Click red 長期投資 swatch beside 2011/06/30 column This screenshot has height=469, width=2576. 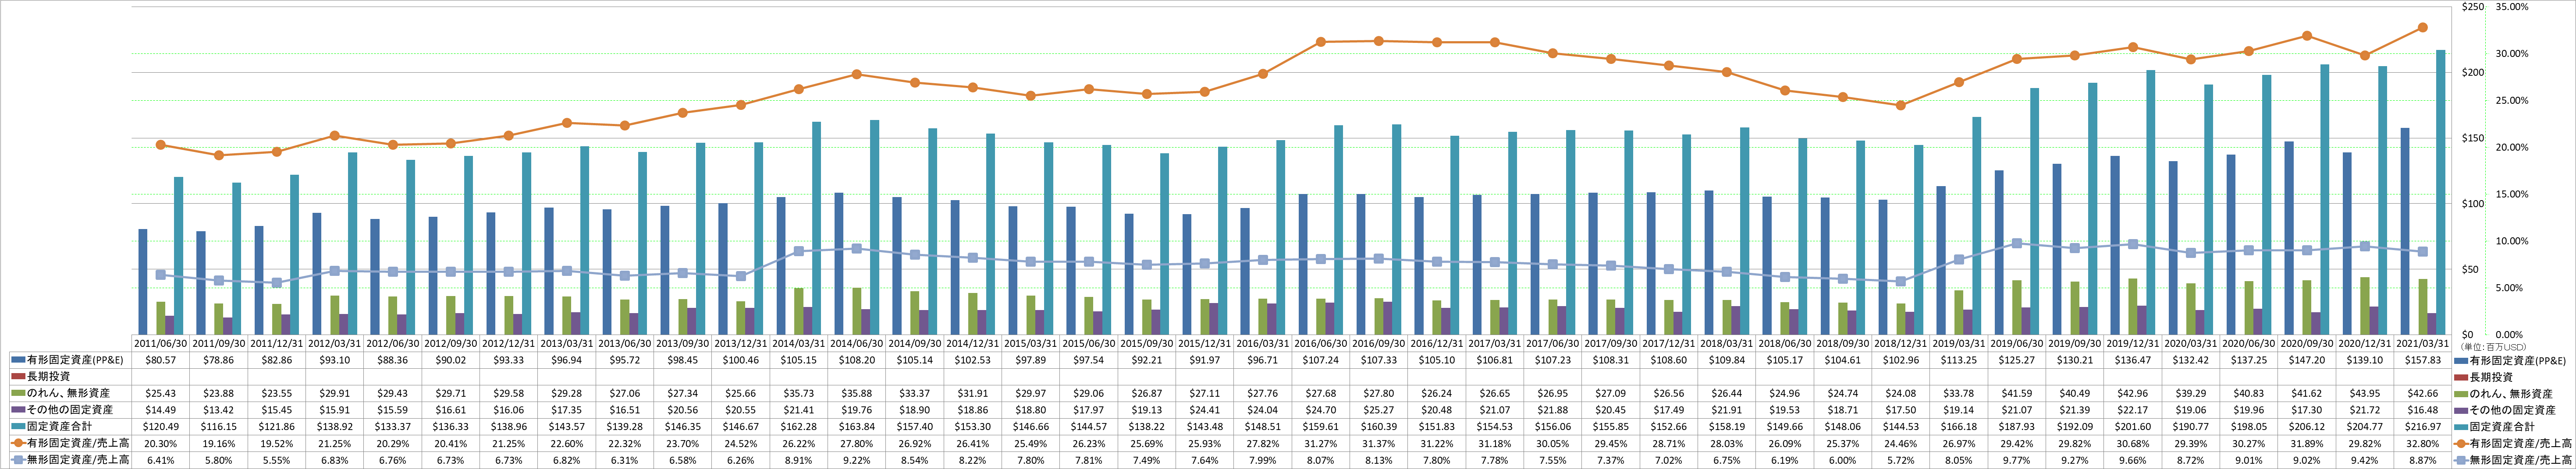point(18,376)
